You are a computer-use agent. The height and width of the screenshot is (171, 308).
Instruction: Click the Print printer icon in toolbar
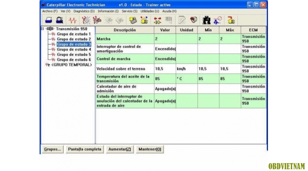click(x=48, y=20)
